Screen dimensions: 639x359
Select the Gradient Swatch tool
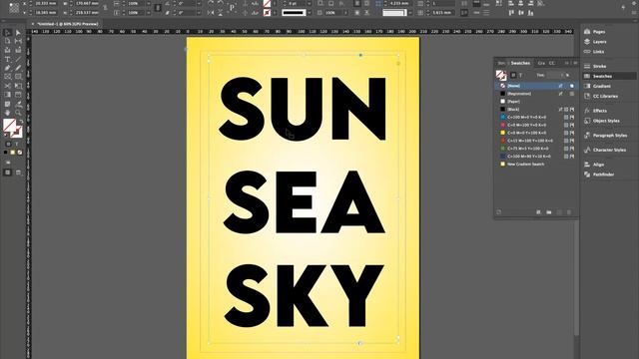tap(7, 95)
